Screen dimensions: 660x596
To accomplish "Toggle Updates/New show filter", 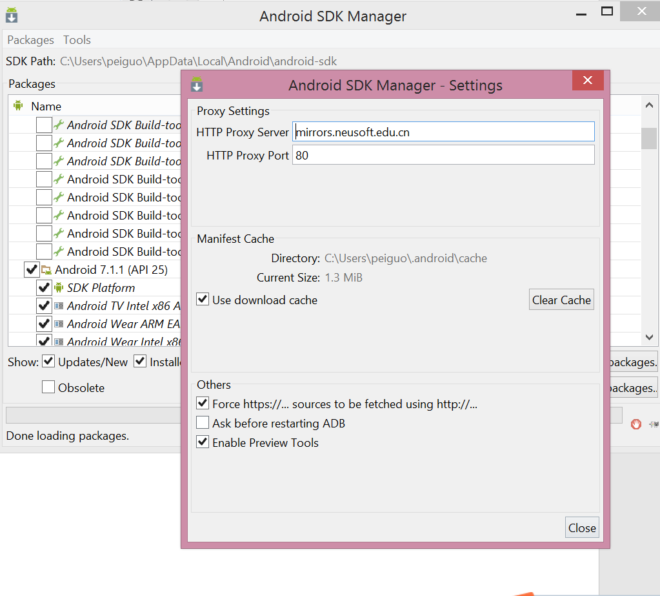I will point(49,361).
